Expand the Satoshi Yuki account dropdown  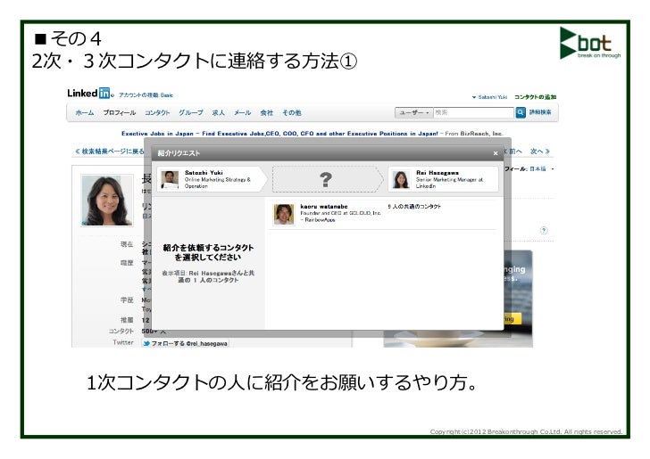pos(489,97)
